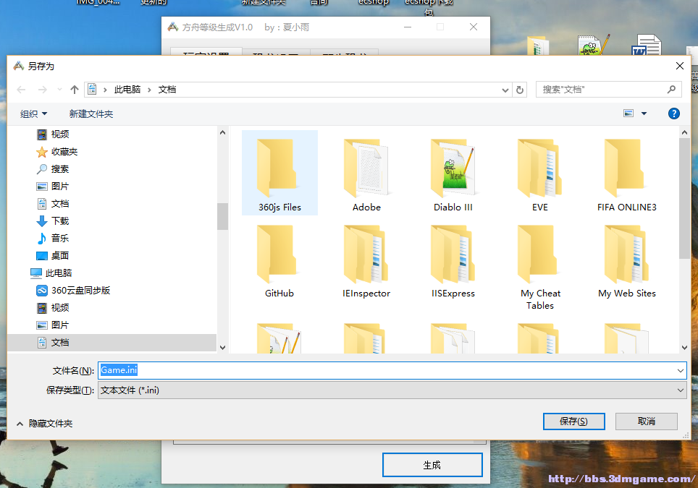The width and height of the screenshot is (698, 488).
Task: Open the GitHub folder
Action: [279, 261]
